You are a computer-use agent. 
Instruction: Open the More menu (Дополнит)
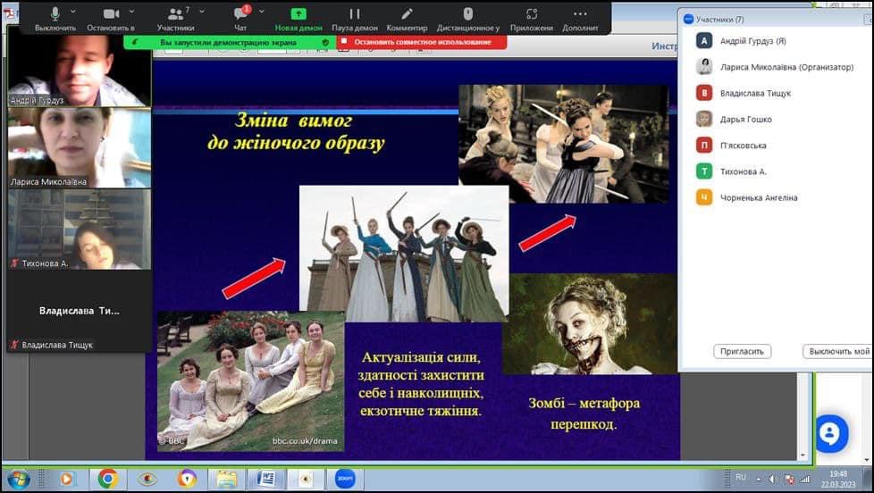[580, 19]
